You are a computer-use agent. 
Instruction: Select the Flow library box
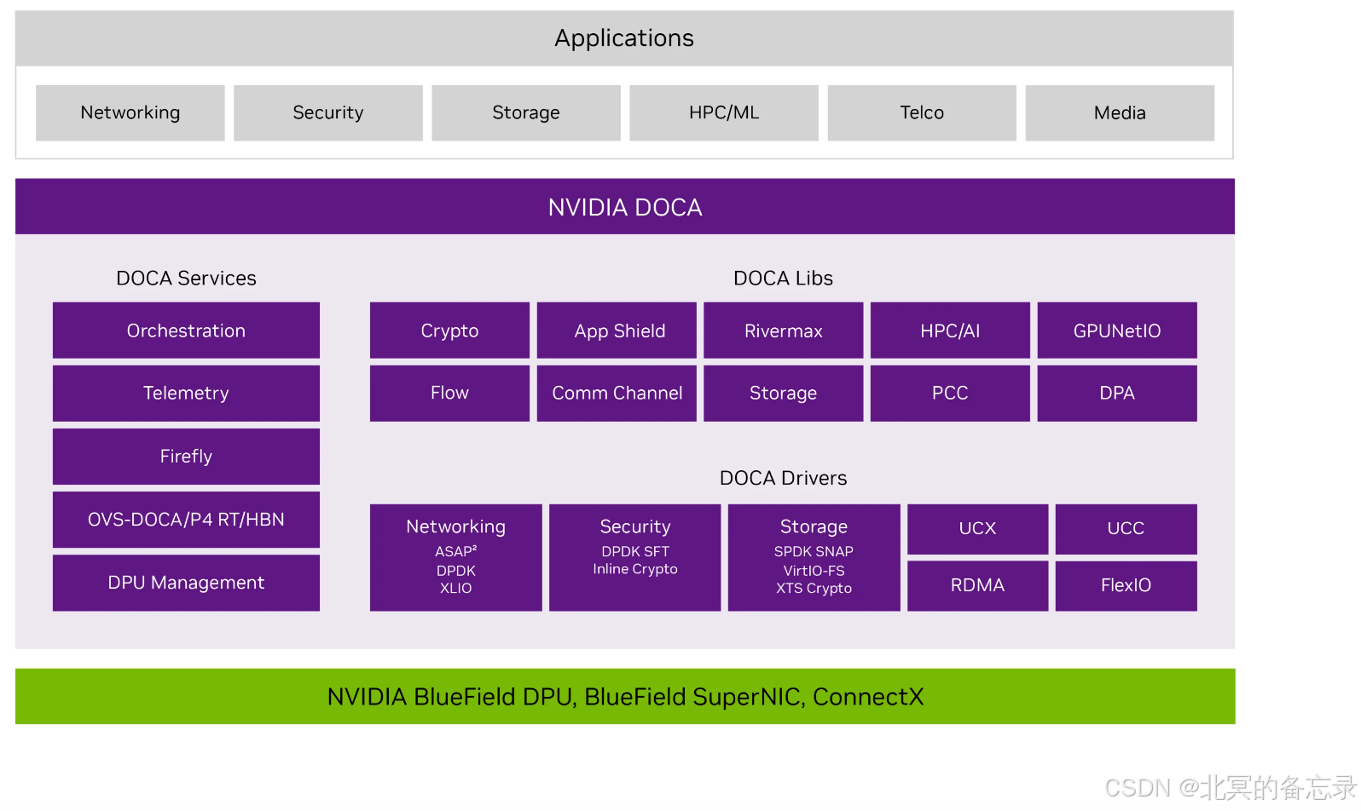point(449,394)
